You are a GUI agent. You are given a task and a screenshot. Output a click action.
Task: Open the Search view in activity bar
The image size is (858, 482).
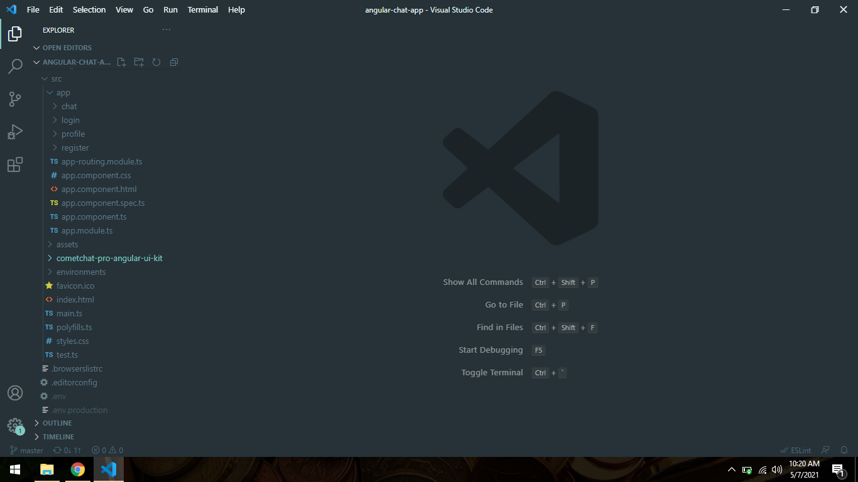tap(15, 66)
